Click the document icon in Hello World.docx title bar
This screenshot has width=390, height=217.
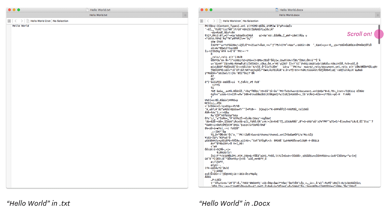(277, 10)
